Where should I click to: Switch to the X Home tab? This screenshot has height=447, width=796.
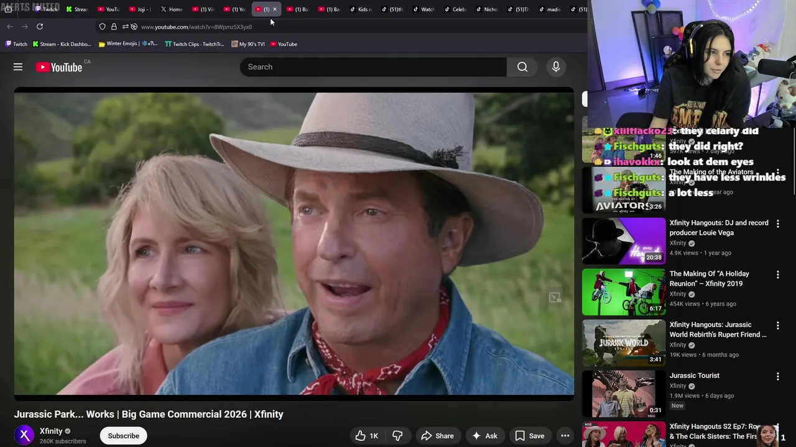[172, 9]
